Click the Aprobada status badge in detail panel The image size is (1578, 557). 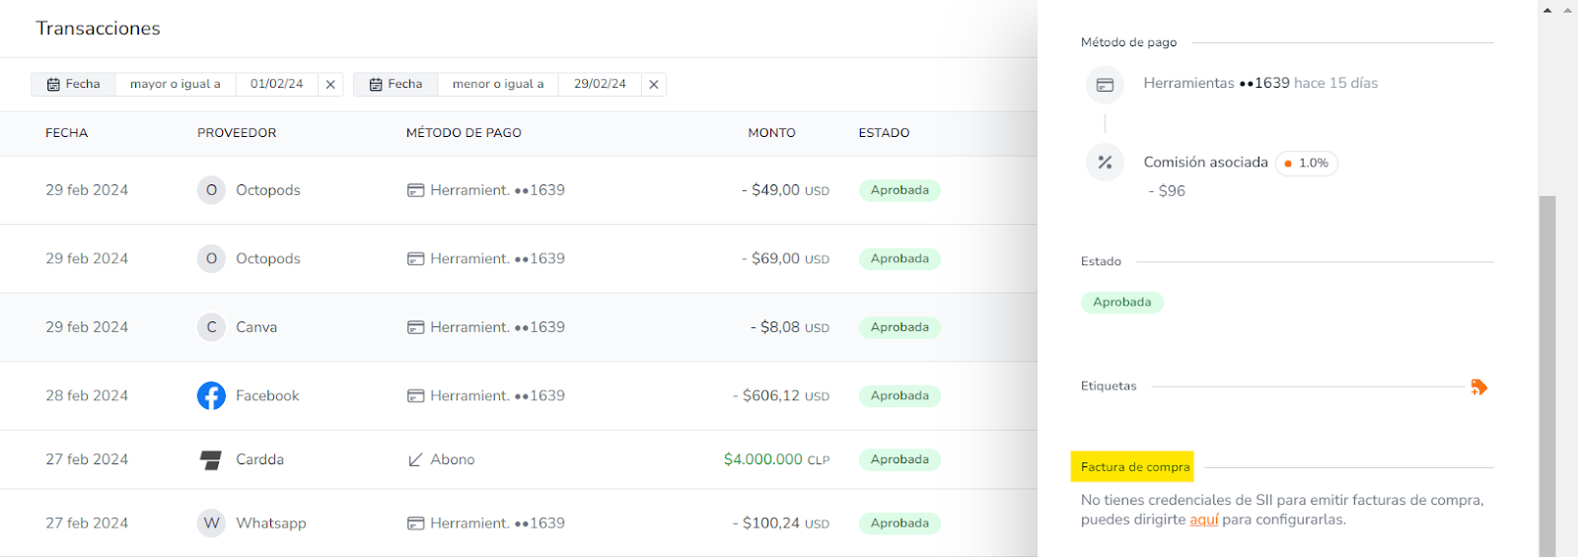point(1121,303)
